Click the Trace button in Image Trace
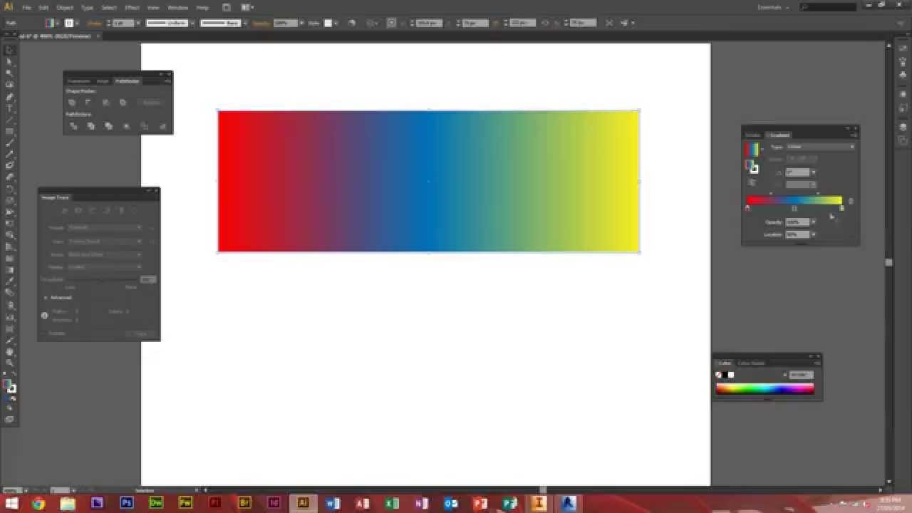This screenshot has width=912, height=513. point(141,333)
